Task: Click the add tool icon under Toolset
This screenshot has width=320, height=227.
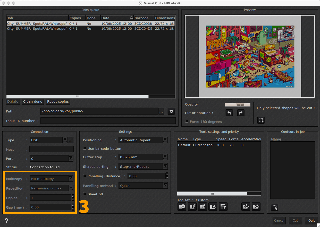Action: pyautogui.click(x=182, y=207)
